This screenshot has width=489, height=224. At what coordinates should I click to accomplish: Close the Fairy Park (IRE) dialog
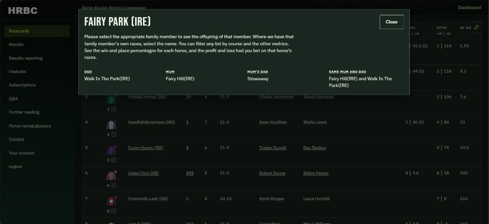pyautogui.click(x=392, y=22)
